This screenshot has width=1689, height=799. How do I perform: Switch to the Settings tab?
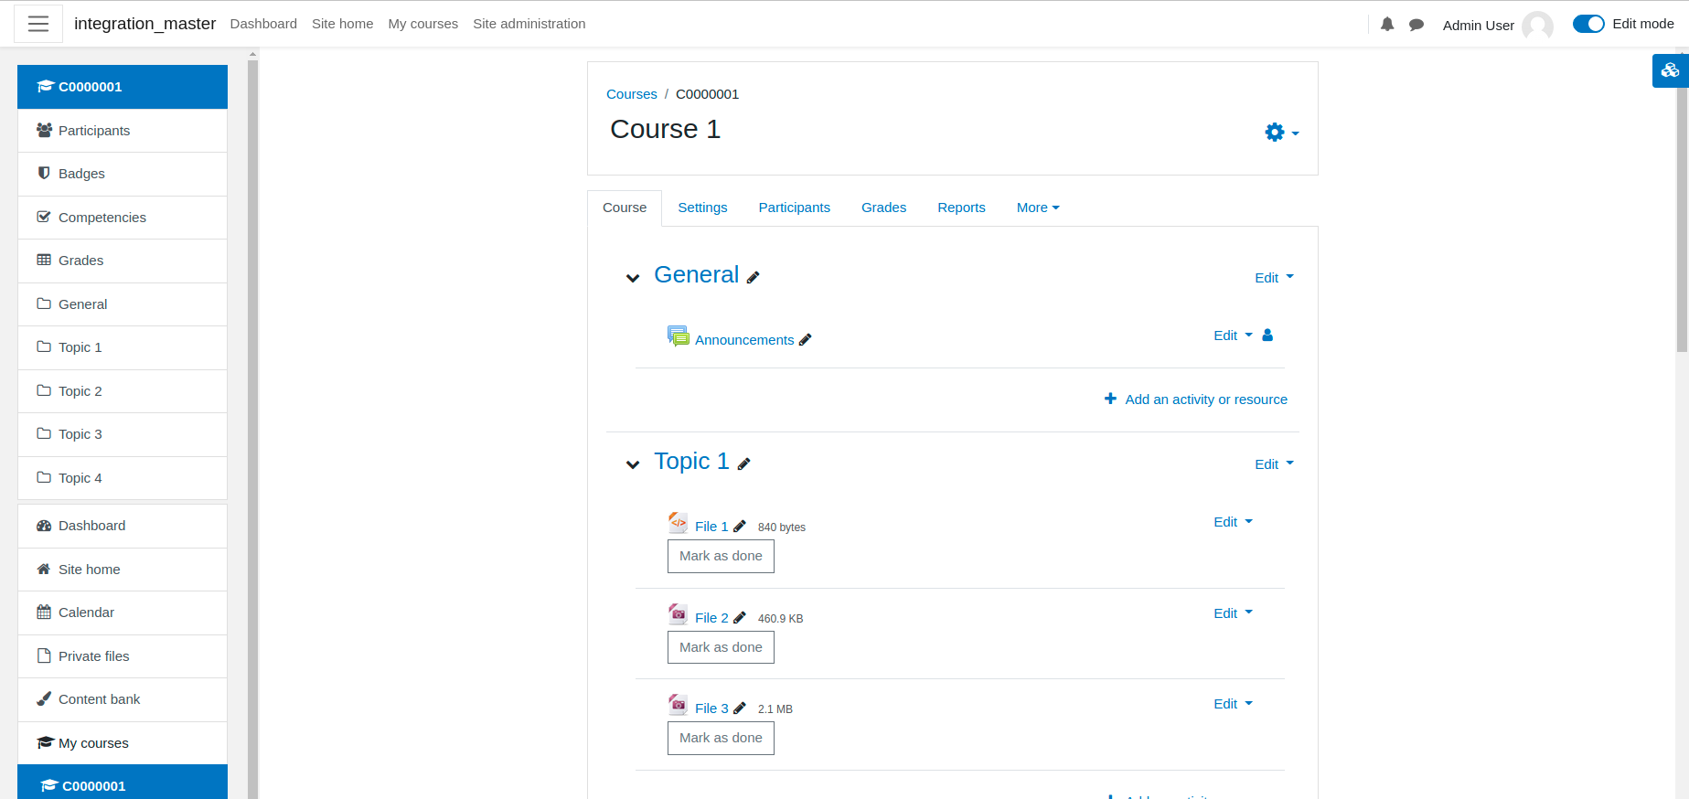[702, 208]
